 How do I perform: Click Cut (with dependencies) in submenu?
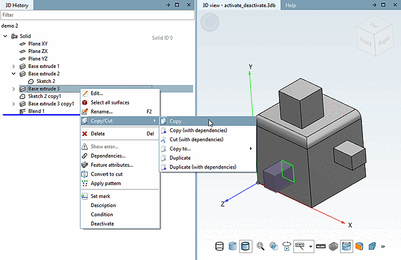pos(207,140)
